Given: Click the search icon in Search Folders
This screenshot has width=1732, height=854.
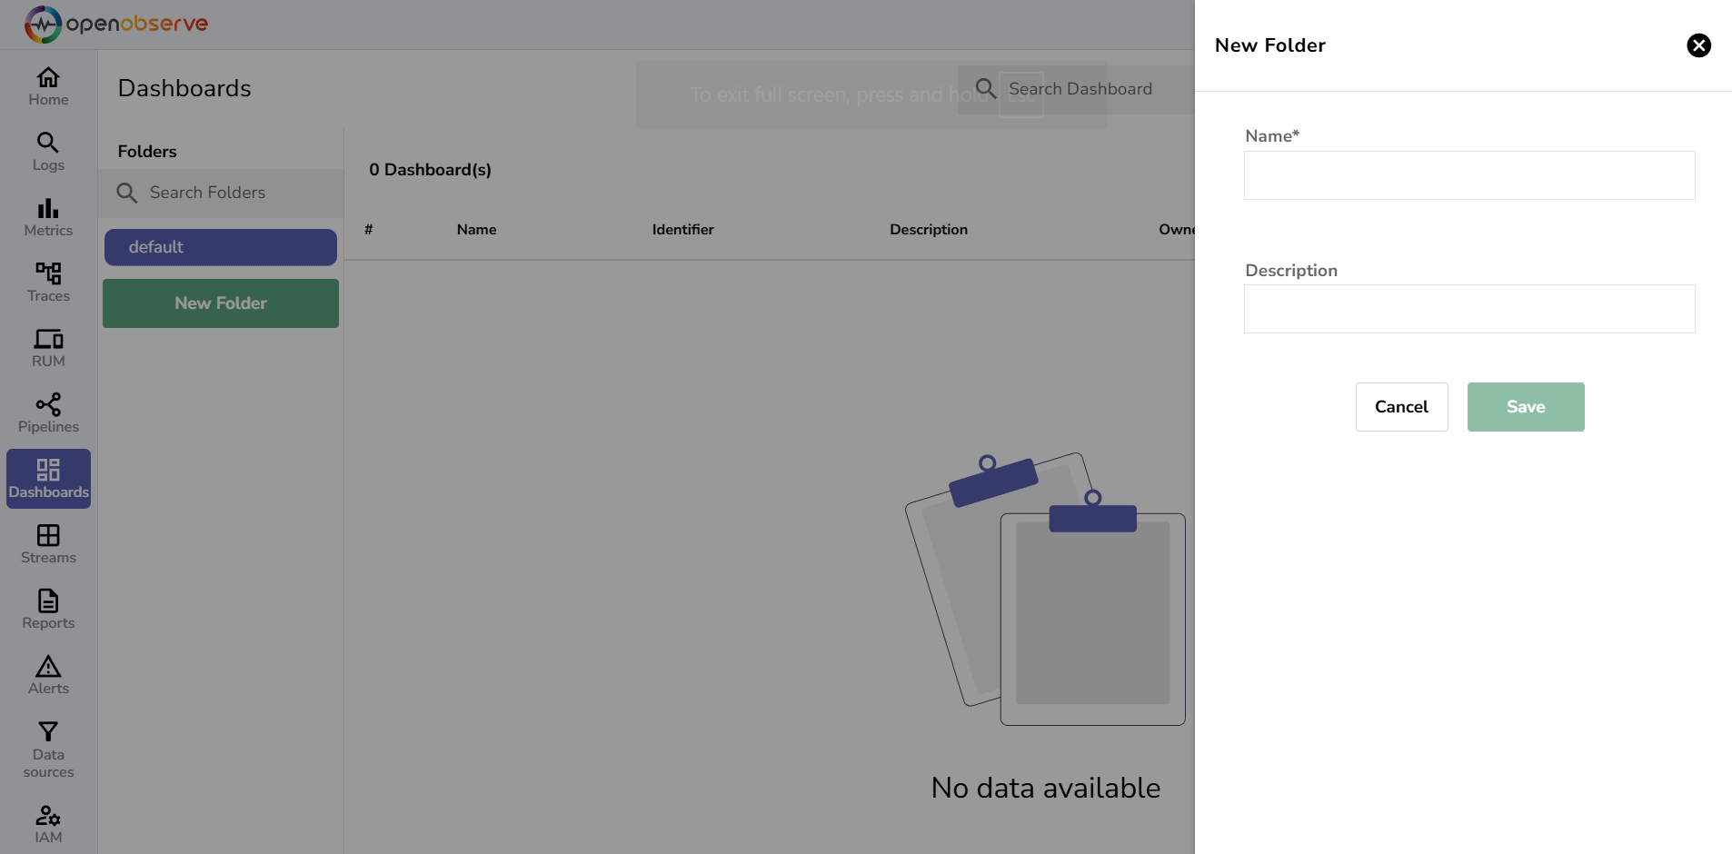Looking at the screenshot, I should click(x=127, y=193).
